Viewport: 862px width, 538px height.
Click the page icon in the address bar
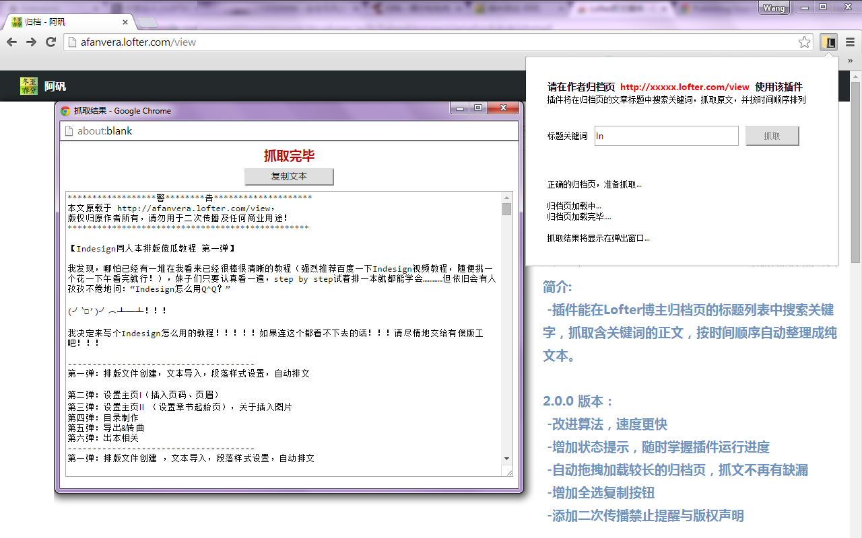pos(70,42)
